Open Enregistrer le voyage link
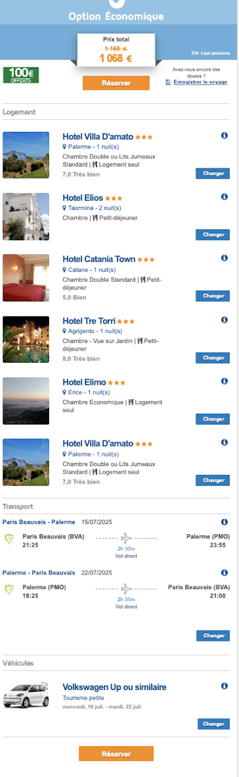This screenshot has height=777, width=239. point(201,82)
